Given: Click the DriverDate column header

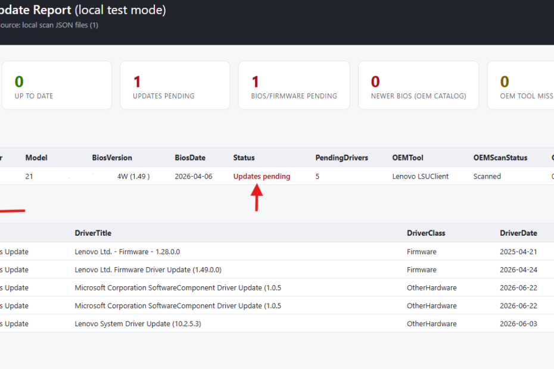Looking at the screenshot, I should click(x=518, y=233).
